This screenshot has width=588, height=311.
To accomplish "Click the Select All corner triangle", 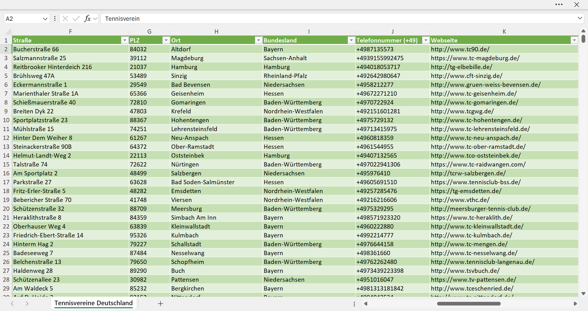I will pos(8,31).
